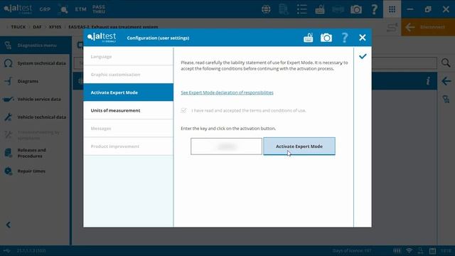
Task: Open Vehicle technical data in sidebar
Action: 36,117
